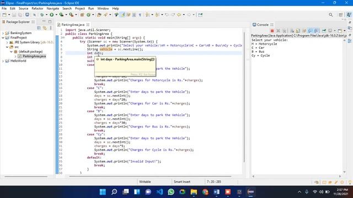Image resolution: width=353 pixels, height=198 pixels.
Task: Click the Coverage run icon
Action: click(x=61, y=15)
